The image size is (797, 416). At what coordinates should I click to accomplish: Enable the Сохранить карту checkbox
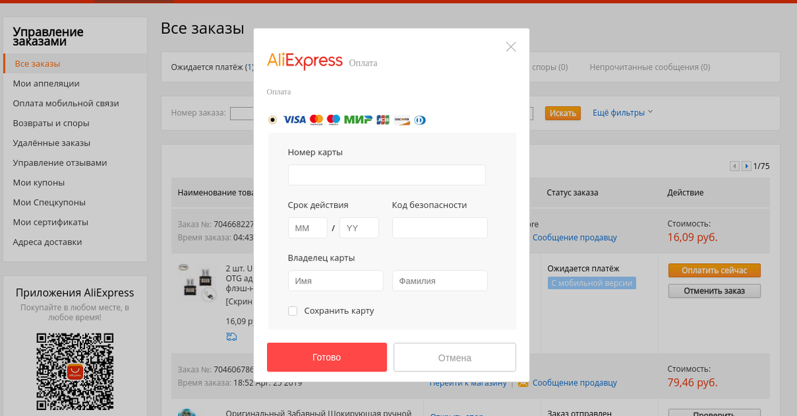(x=293, y=310)
